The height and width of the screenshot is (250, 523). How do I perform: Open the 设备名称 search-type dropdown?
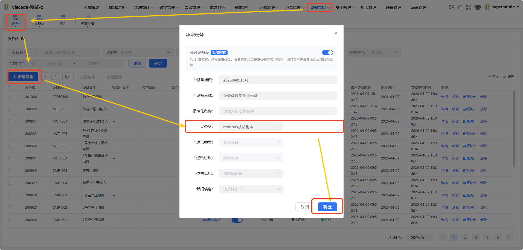coord(24,52)
